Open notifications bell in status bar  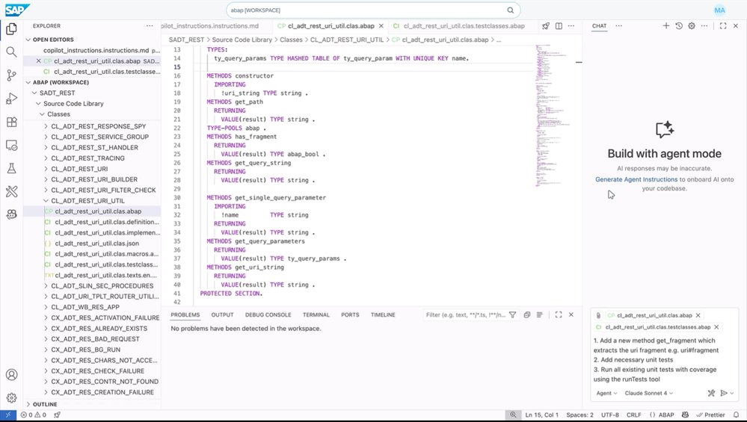(736, 415)
